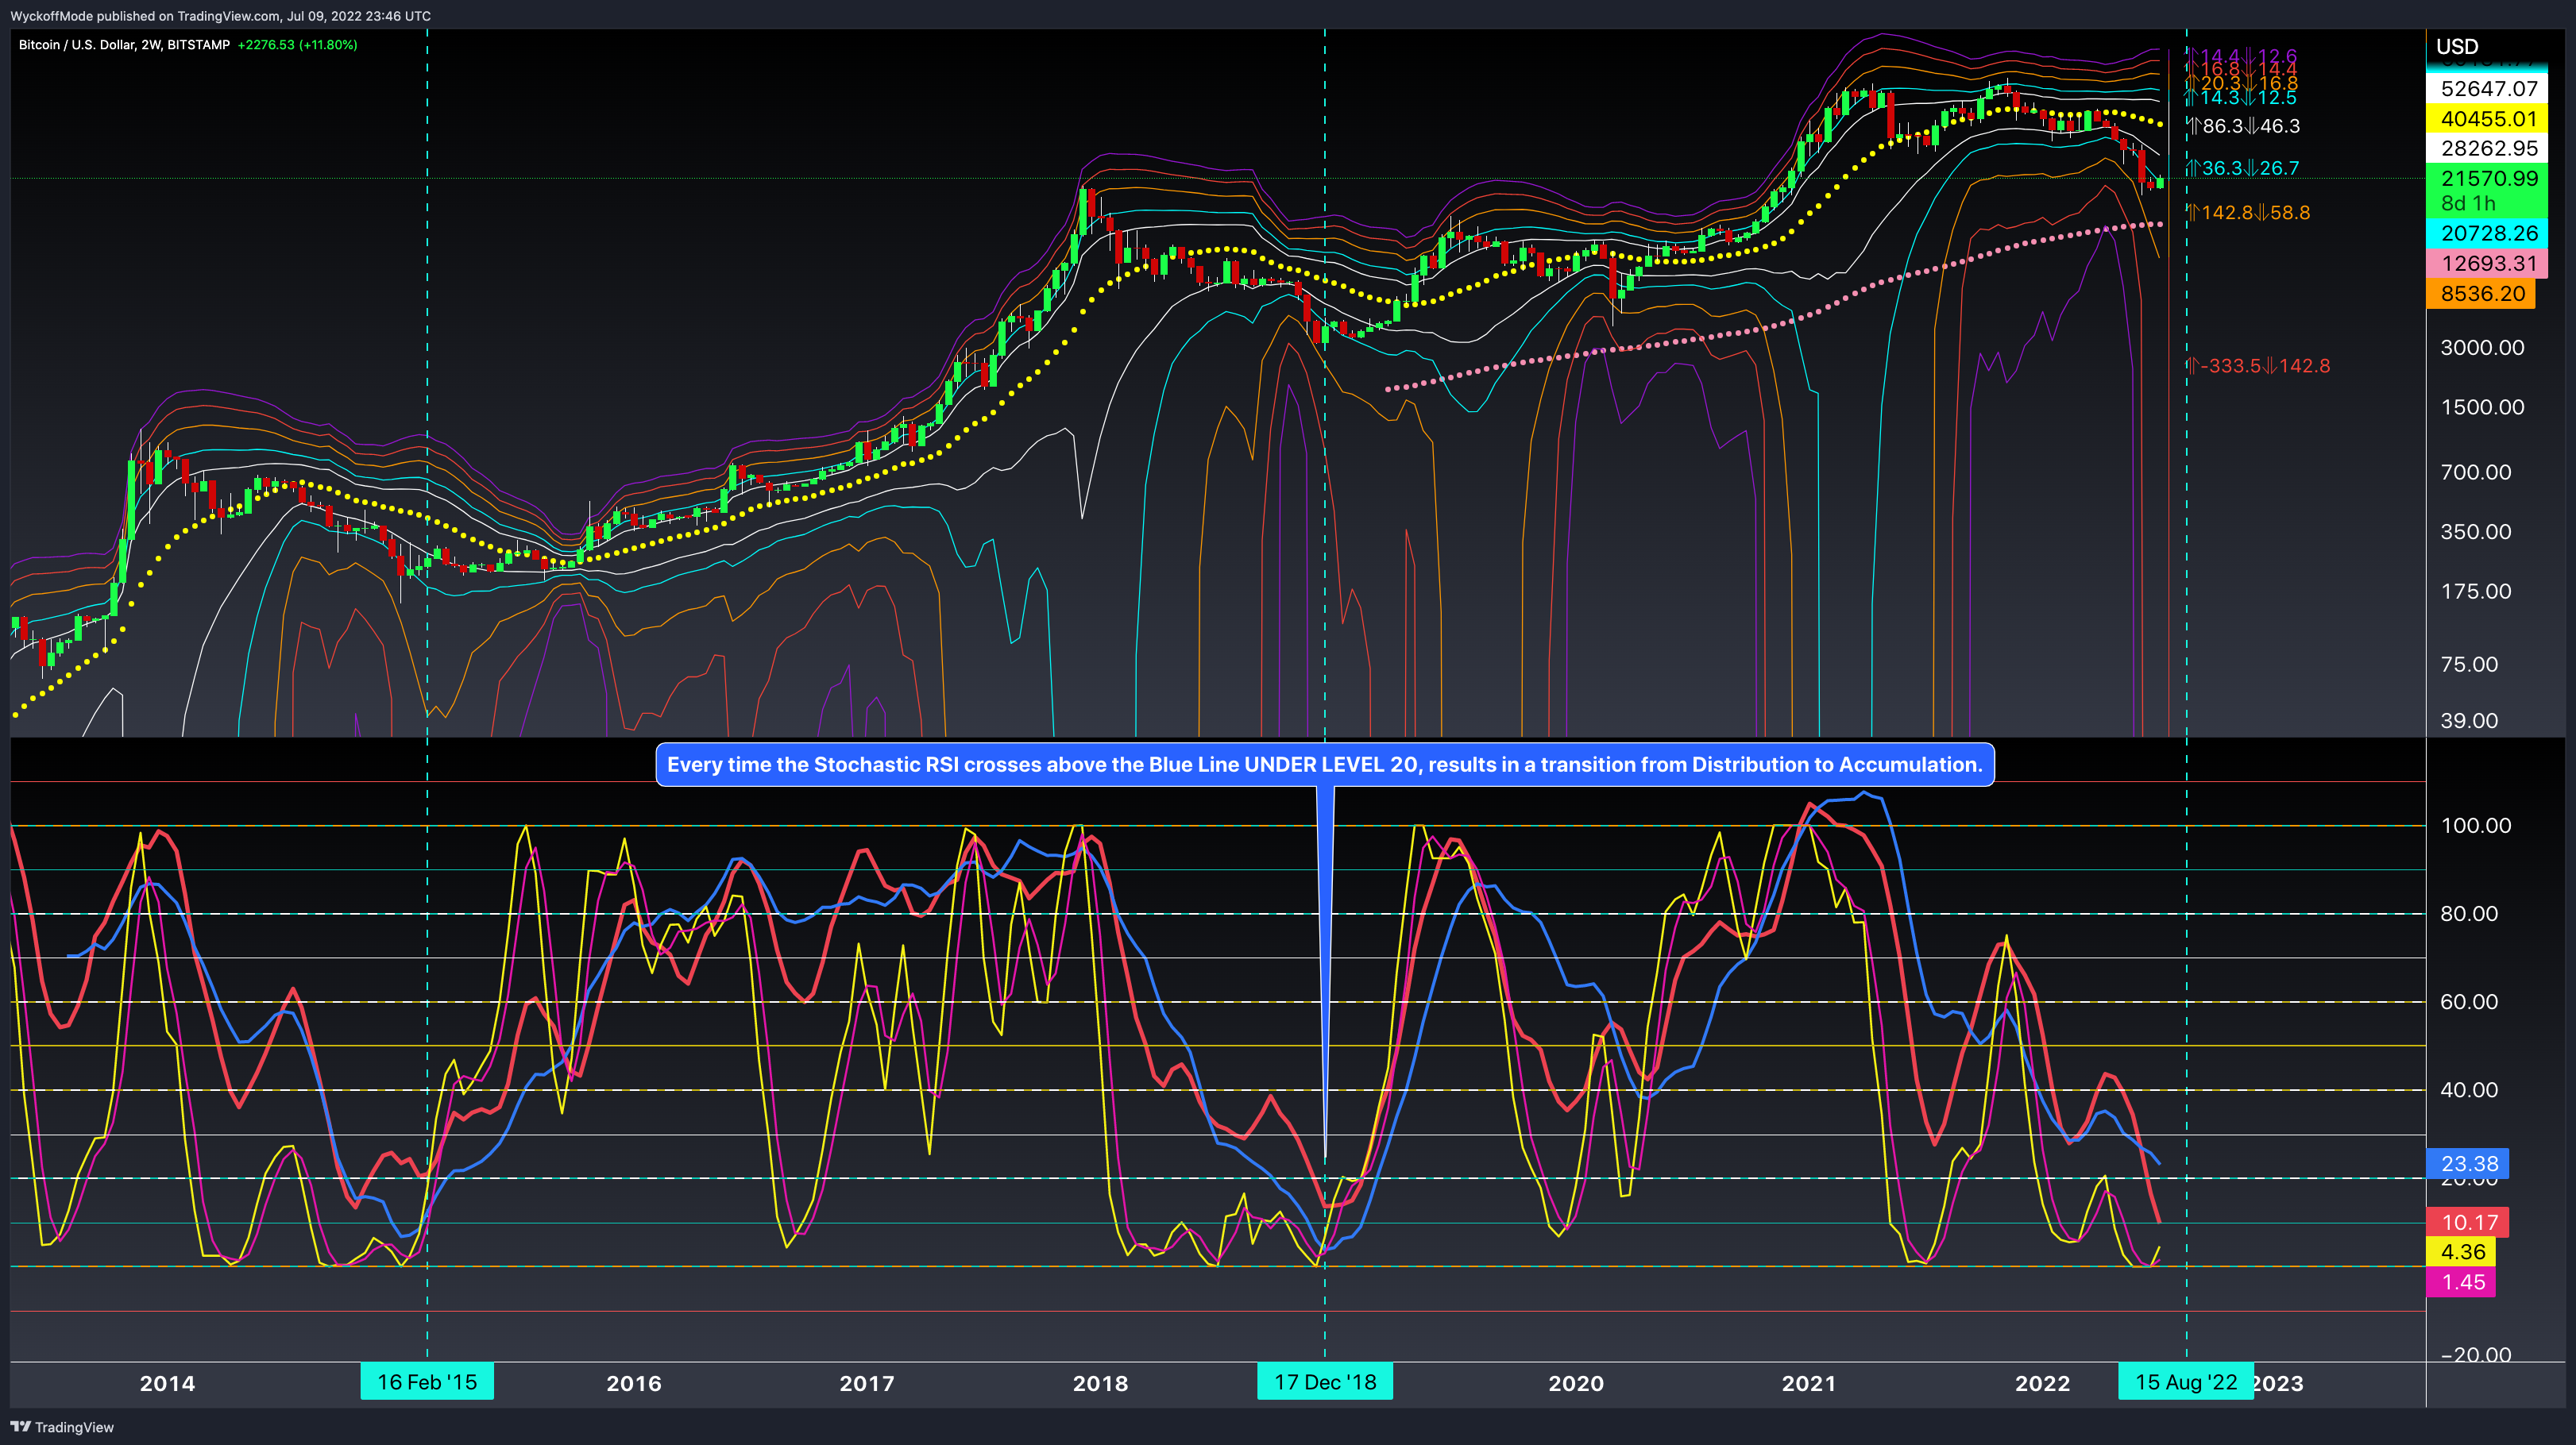Click the 2018 year label on time axis

pos(1100,1384)
